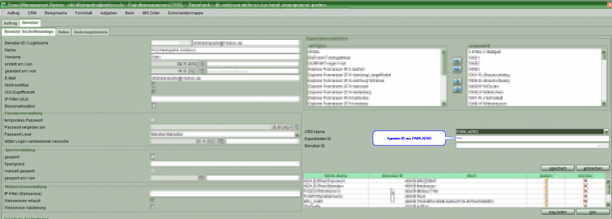The height and width of the screenshot is (219, 612).
Task: Toggle the GUI-Zugriffsrecht checkbox
Action: point(154,91)
